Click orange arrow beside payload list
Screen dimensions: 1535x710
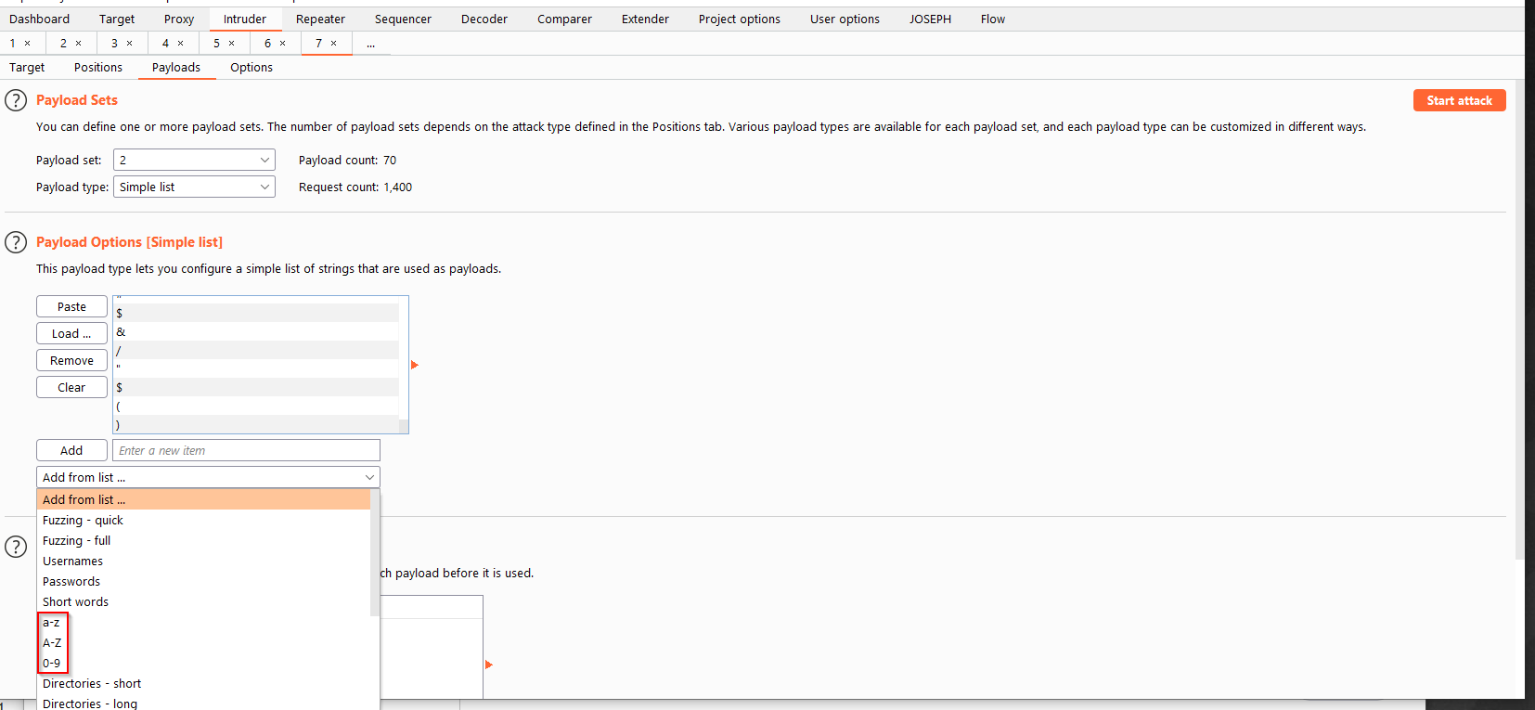[415, 365]
